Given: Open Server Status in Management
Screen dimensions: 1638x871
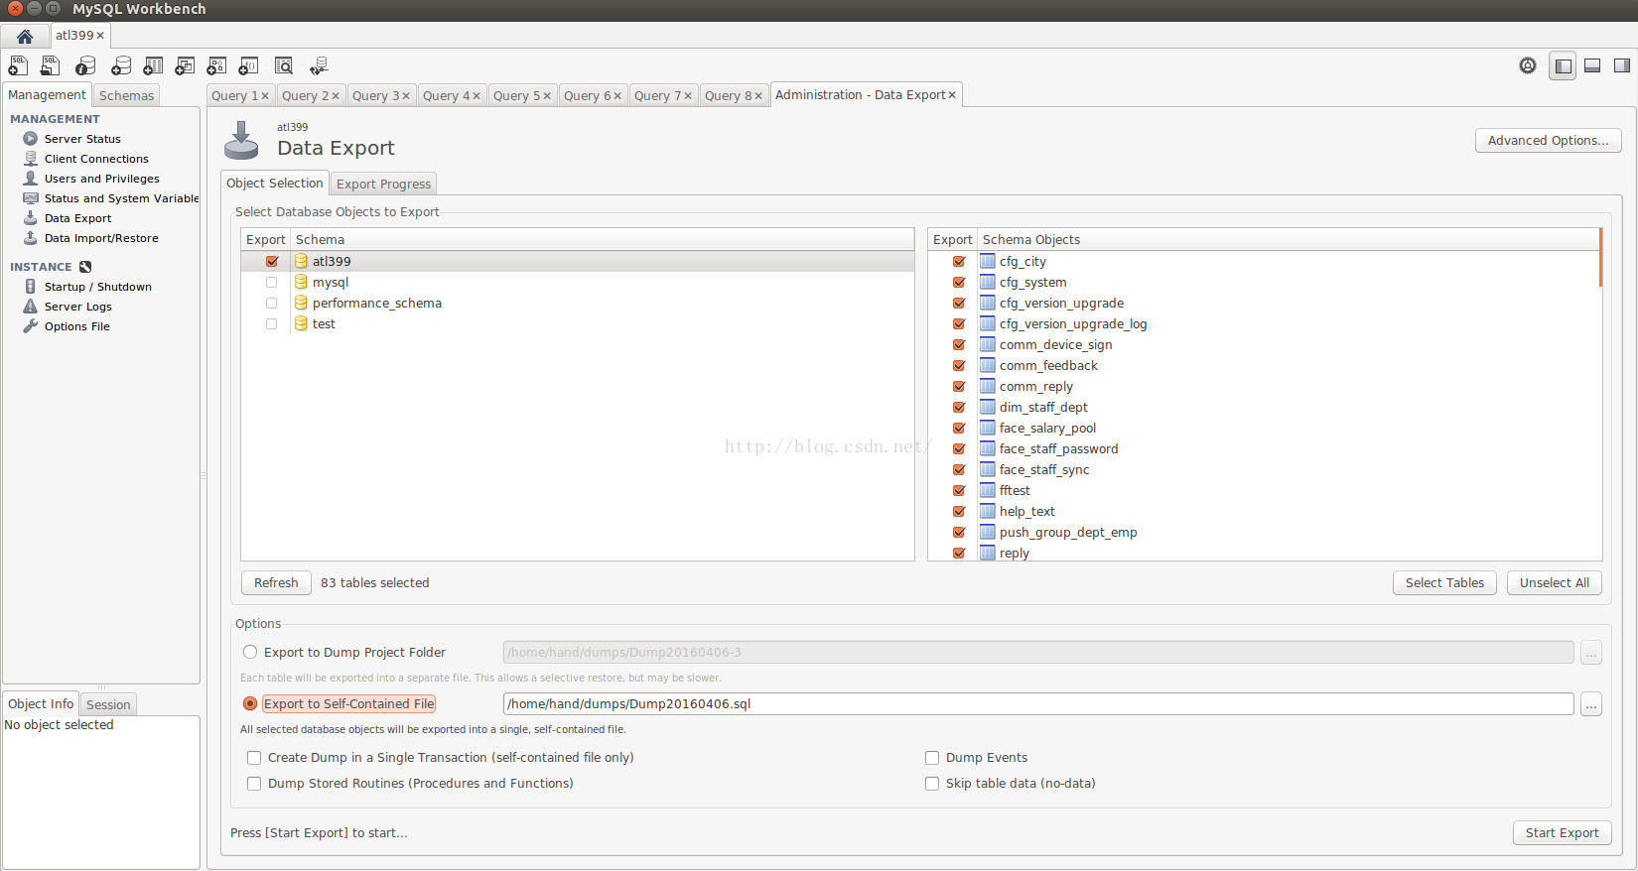Looking at the screenshot, I should pos(82,139).
